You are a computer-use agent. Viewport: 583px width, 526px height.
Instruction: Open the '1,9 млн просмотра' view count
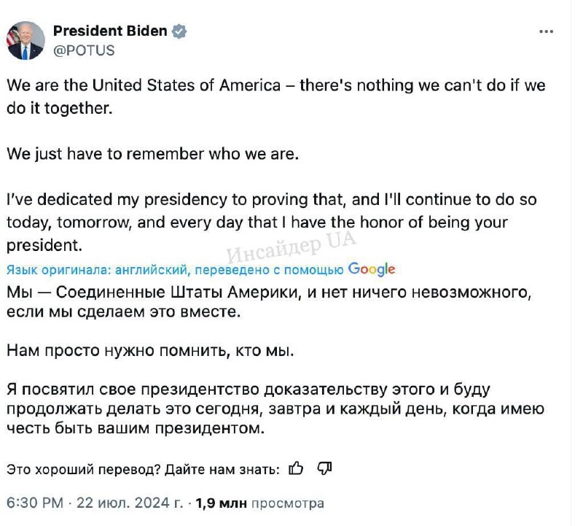tap(259, 503)
